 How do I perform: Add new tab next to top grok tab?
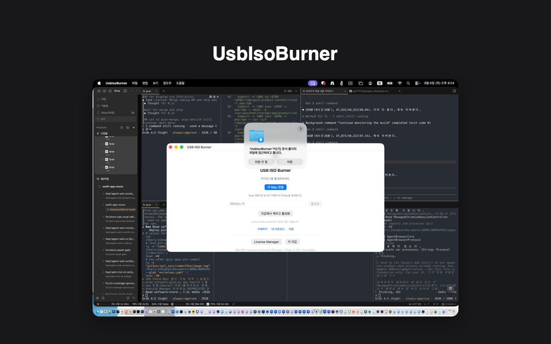pyautogui.click(x=164, y=91)
